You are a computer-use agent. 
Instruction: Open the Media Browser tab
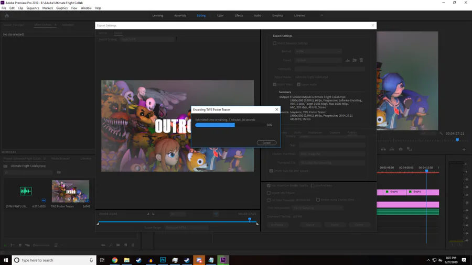(x=60, y=158)
